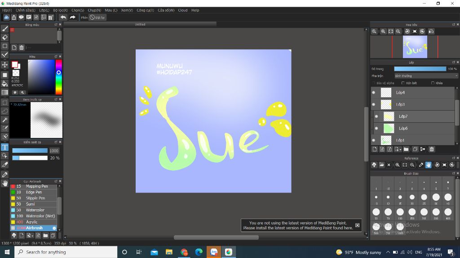Adjust the brush size slider at 1000
The image size is (460, 258).
tap(30, 150)
